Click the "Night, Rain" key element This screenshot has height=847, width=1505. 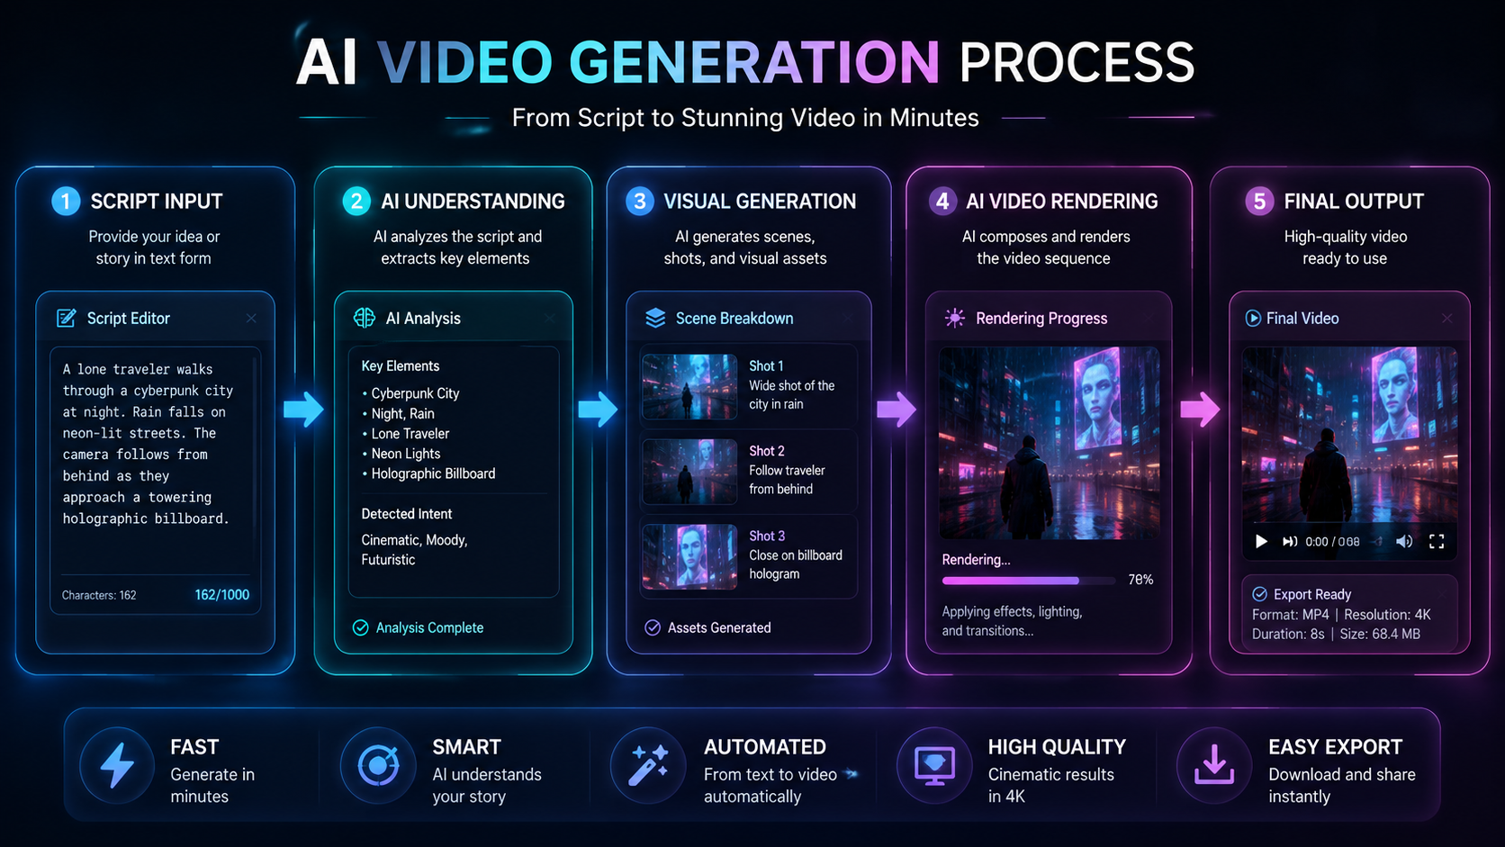pyautogui.click(x=402, y=414)
